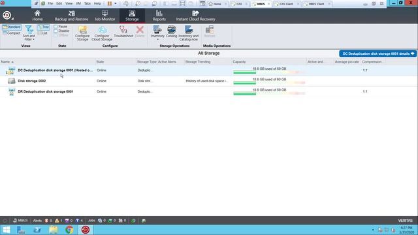Sort by the Storage Trending column

[208, 62]
